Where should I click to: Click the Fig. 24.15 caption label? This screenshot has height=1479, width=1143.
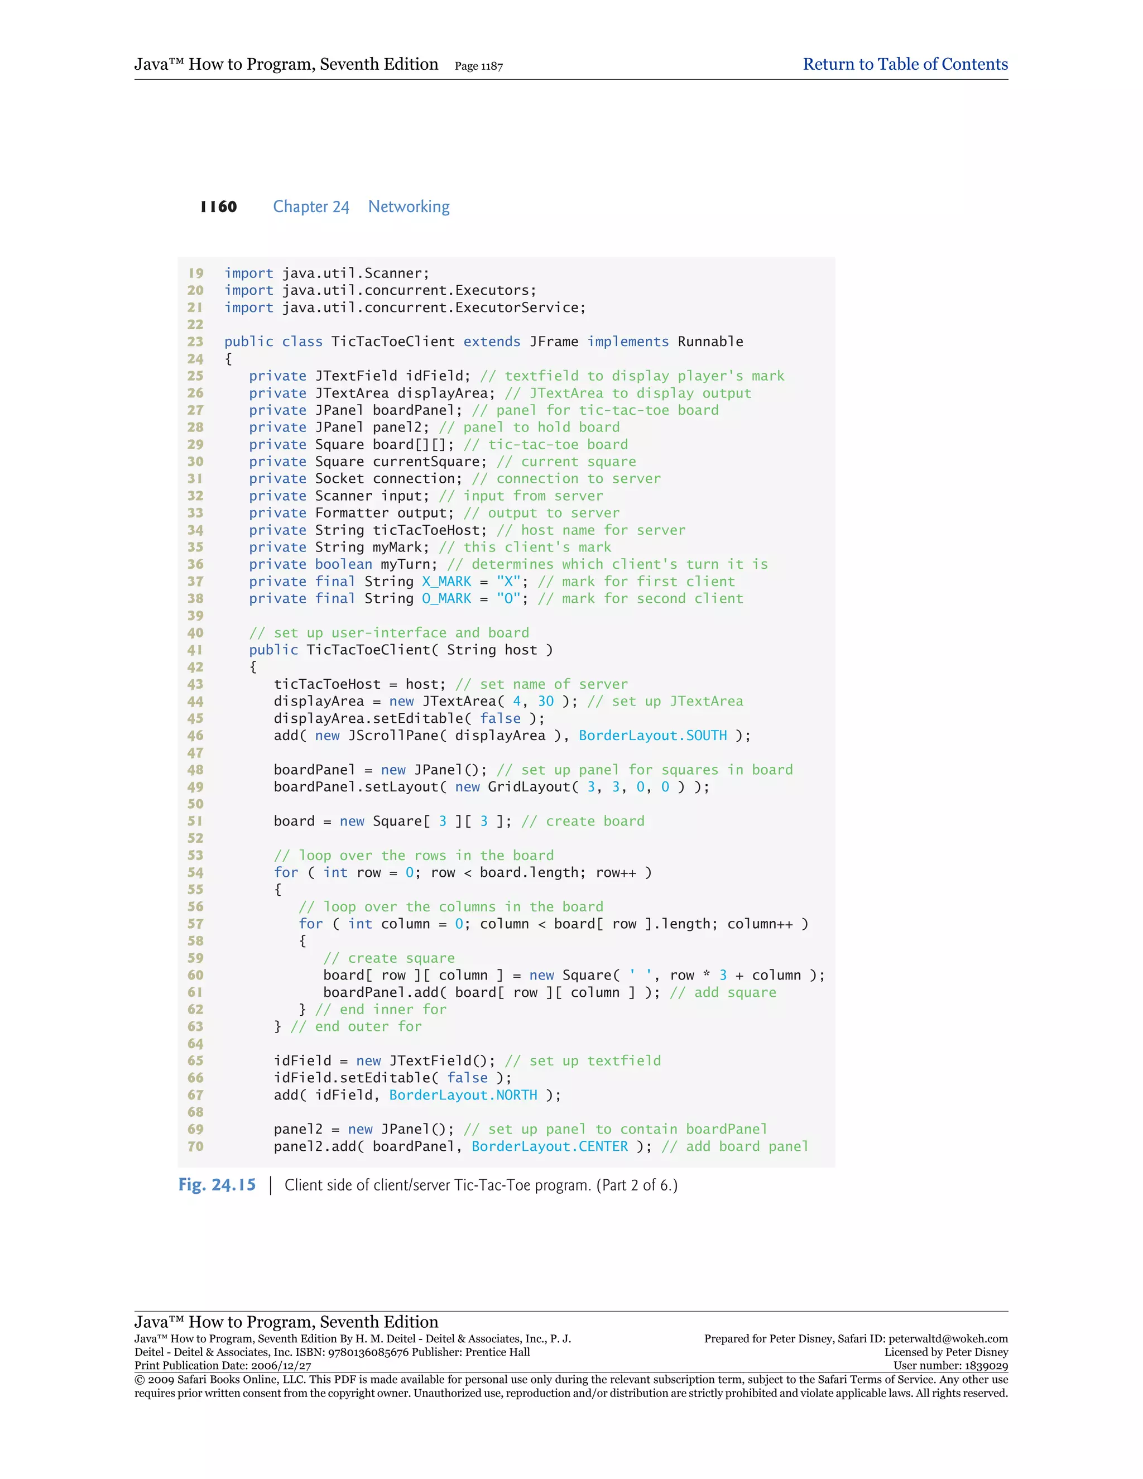[x=217, y=1185]
